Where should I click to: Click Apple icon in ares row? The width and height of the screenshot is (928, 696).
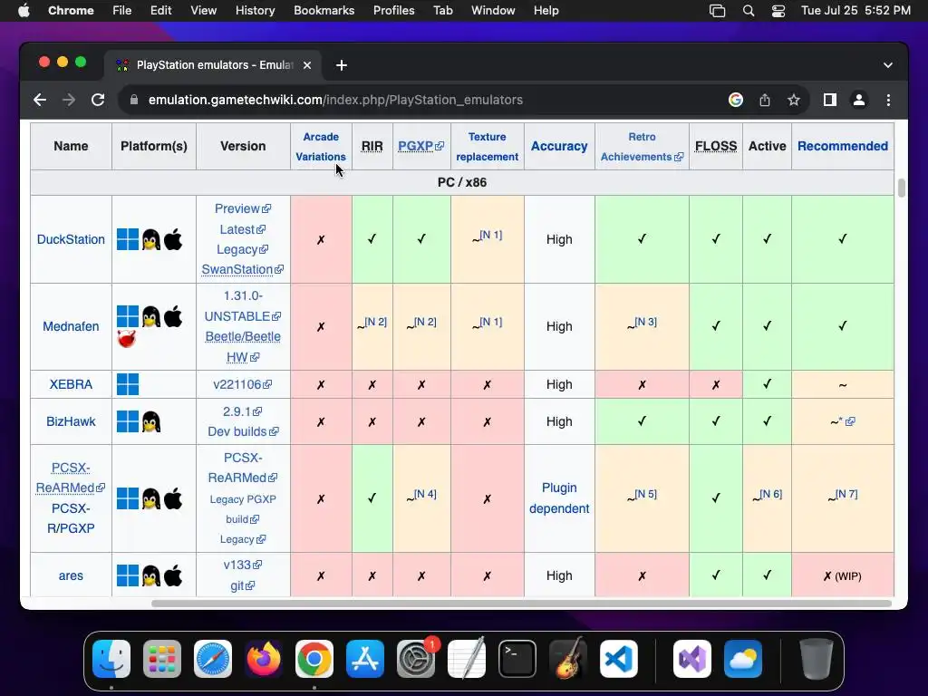(x=173, y=575)
